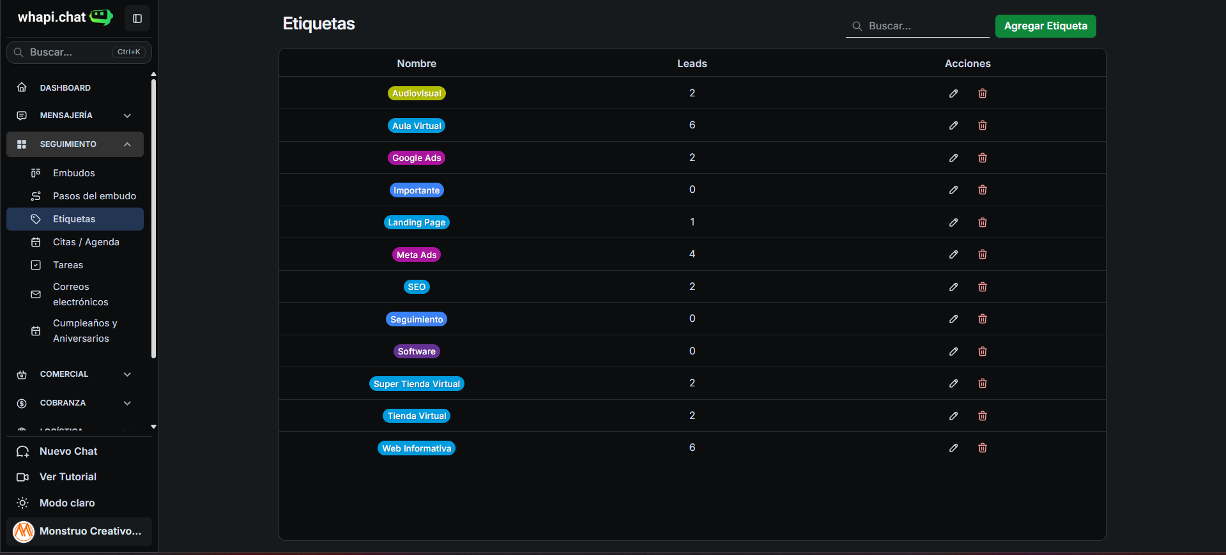Edit the SEO tag
This screenshot has height=555, width=1226.
(953, 287)
